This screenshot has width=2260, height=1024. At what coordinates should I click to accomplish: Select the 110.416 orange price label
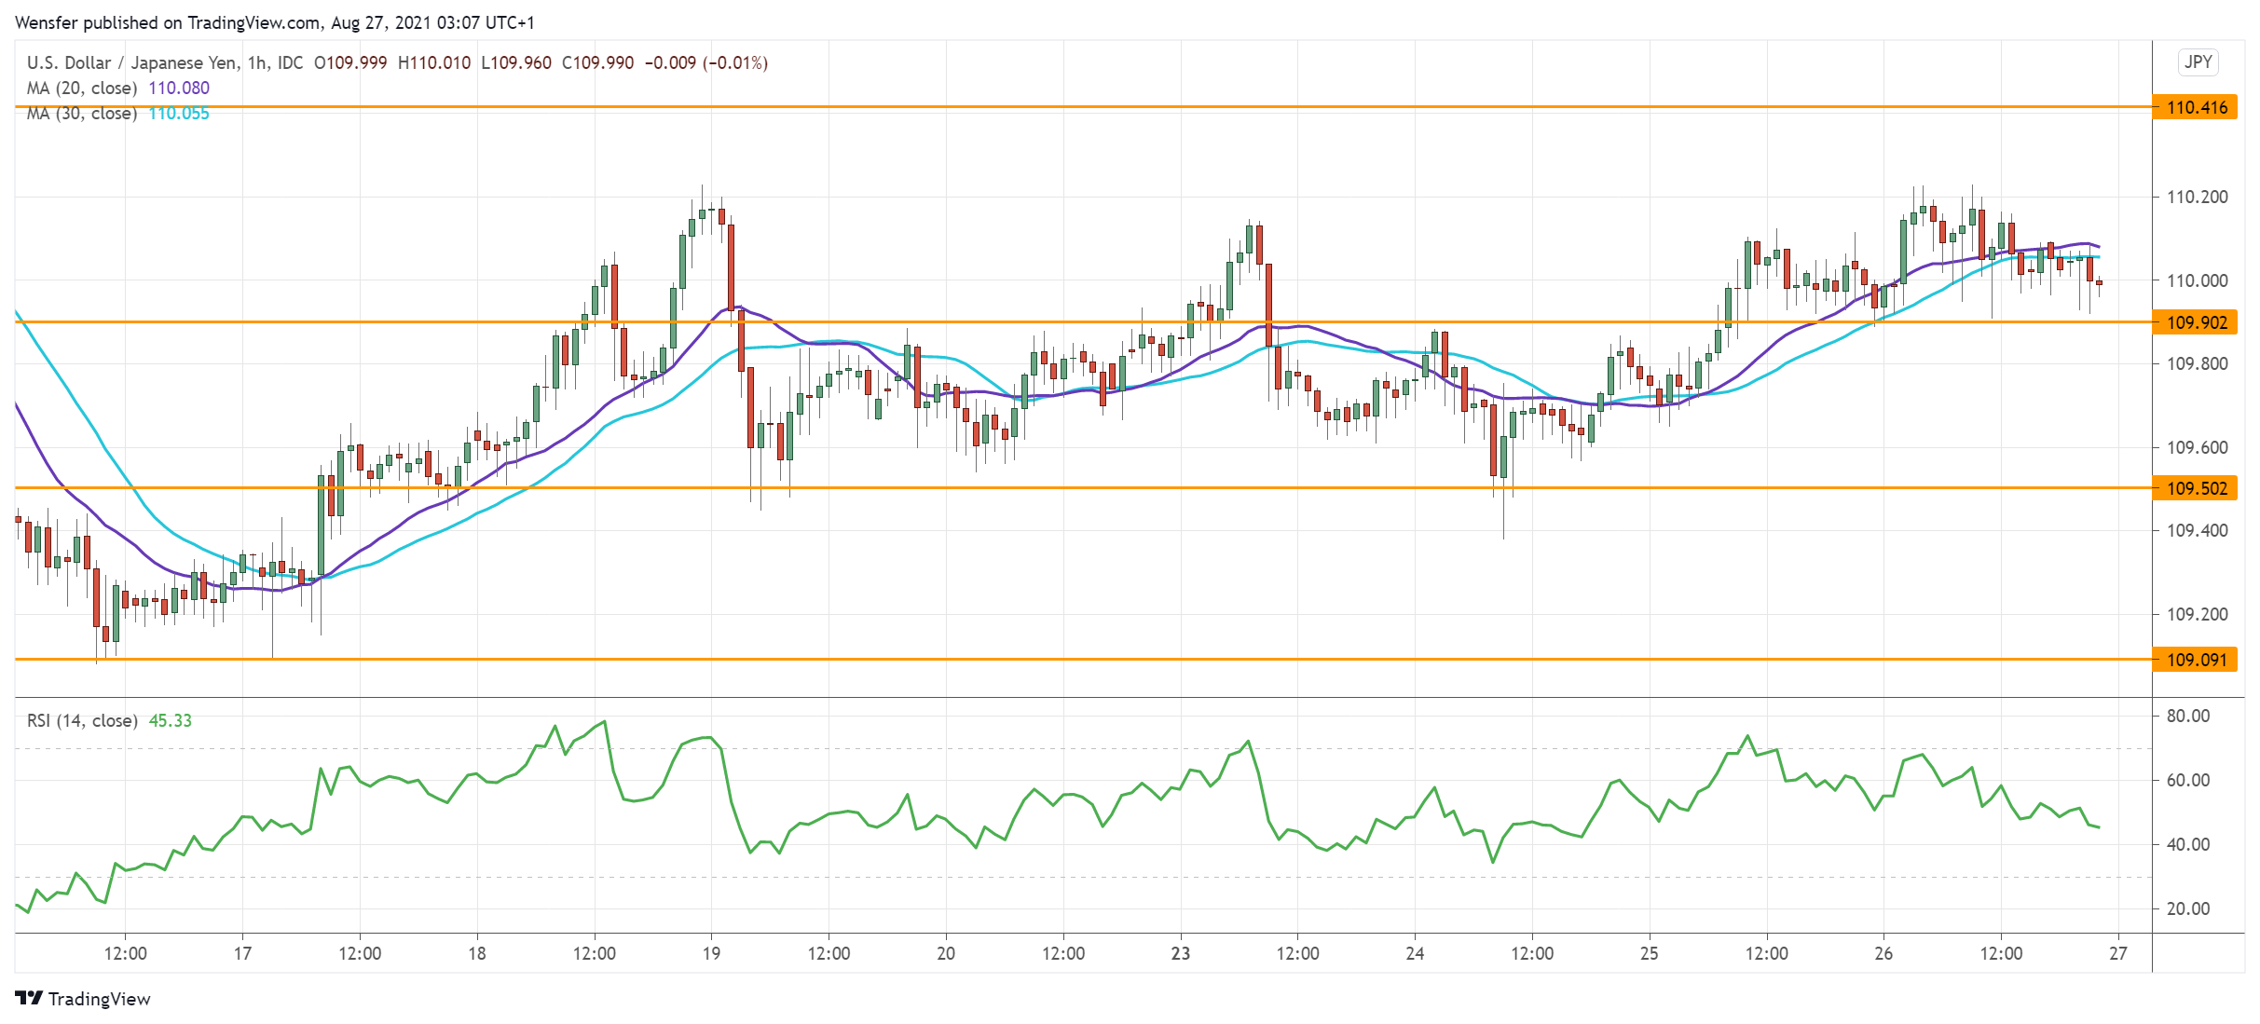pos(2196,107)
